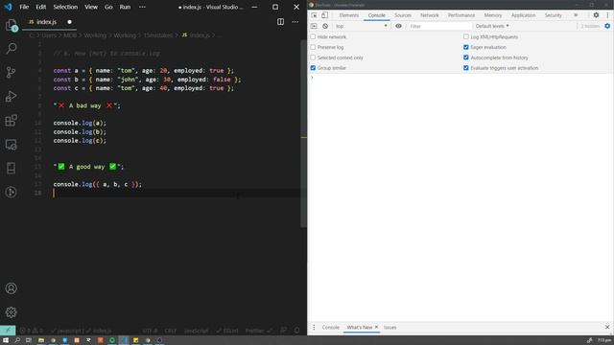Viewport: 614px width, 345px height.
Task: Enable Log XMLHttpRequests
Action: (x=466, y=36)
